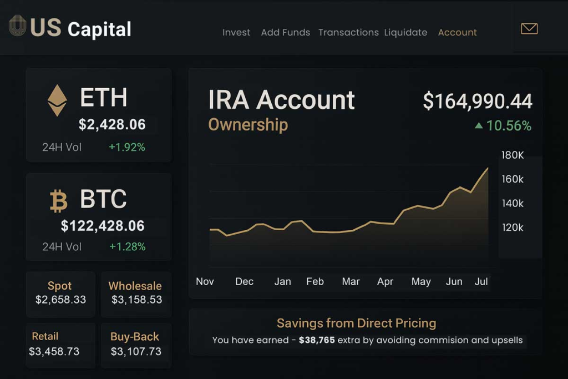Click the ETH +1.92% 24H change
The width and height of the screenshot is (568, 379).
[127, 147]
